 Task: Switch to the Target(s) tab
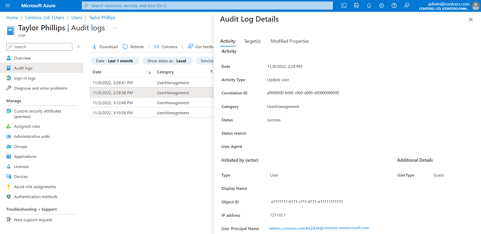click(253, 41)
